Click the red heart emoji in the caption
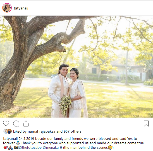The width and height of the screenshot is (153, 151). (6, 148)
